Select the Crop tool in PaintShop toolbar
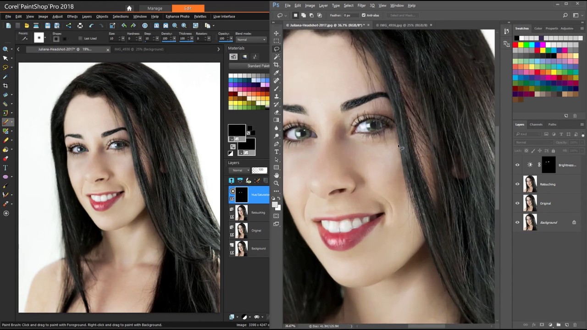 [x=6, y=86]
